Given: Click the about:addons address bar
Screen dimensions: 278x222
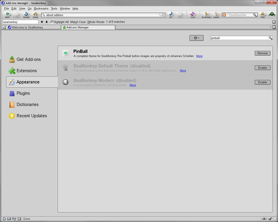Looking at the screenshot, I should tap(103, 15).
